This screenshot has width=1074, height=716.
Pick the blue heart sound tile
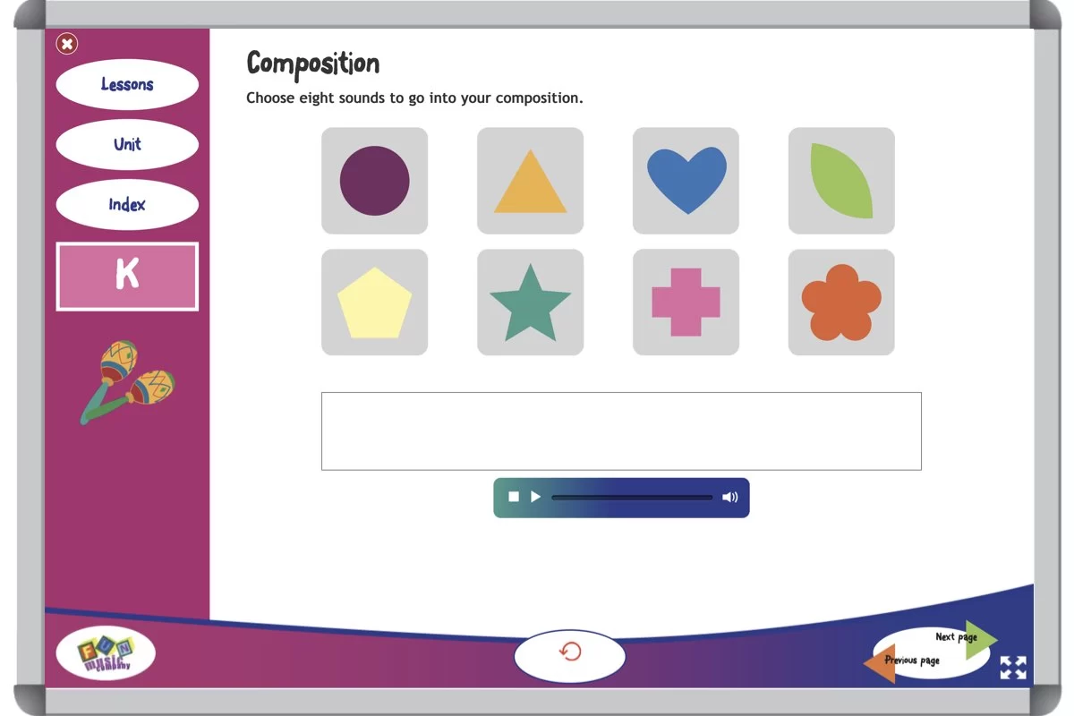pyautogui.click(x=686, y=181)
